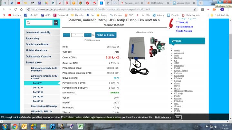The image size is (232, 130).
Task: Decrease quantity with minus button
Action: click(66, 35)
